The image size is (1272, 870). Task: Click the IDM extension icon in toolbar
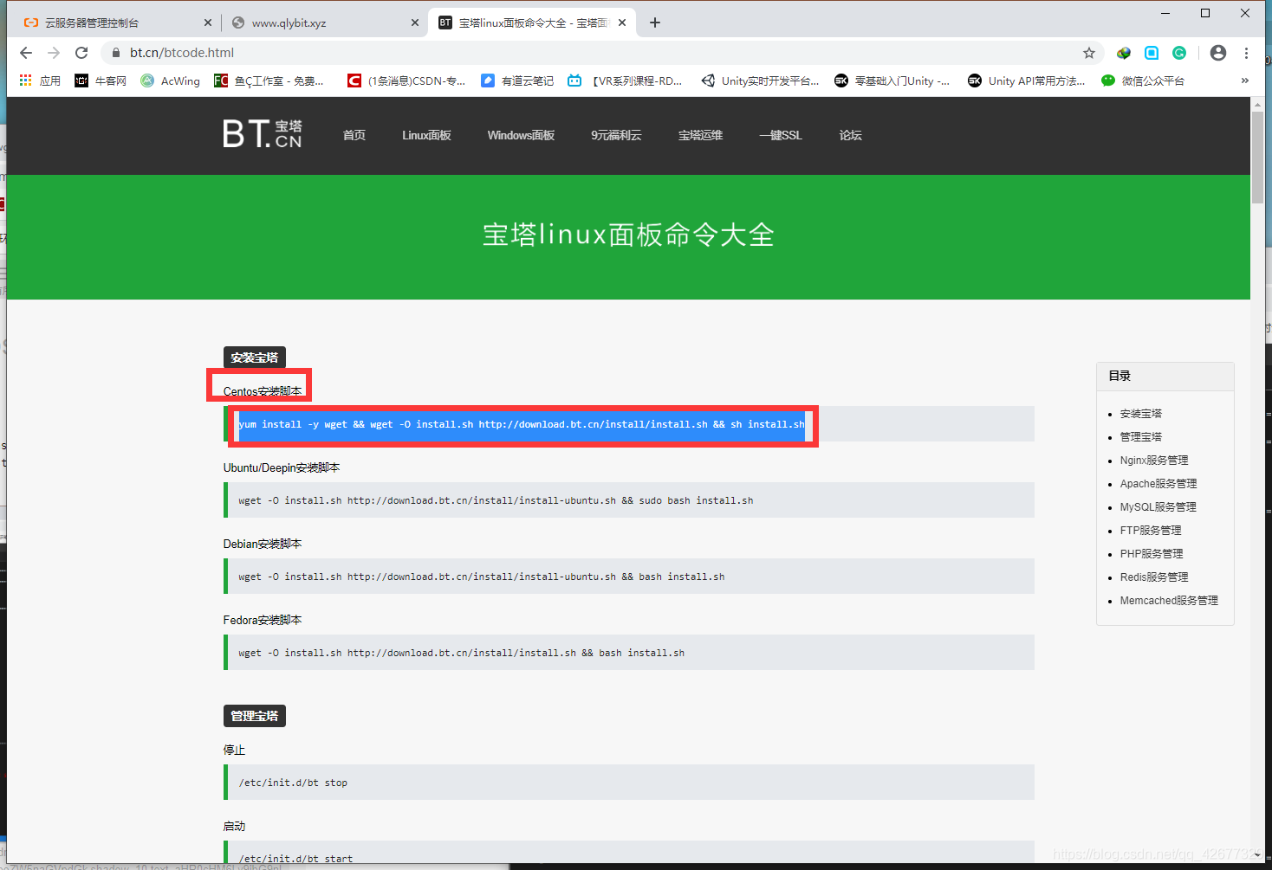(1124, 53)
